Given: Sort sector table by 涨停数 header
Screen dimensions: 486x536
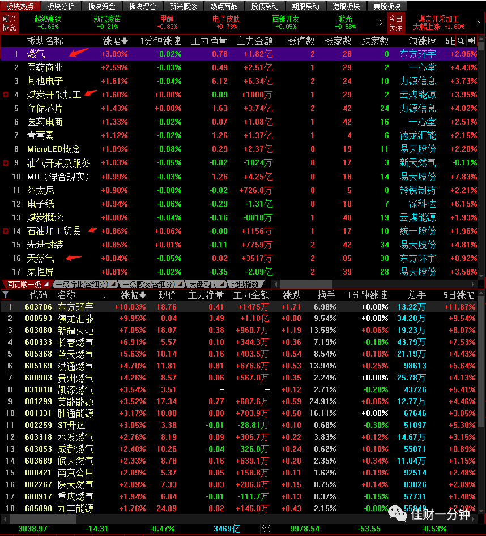Looking at the screenshot, I should pyautogui.click(x=301, y=41).
